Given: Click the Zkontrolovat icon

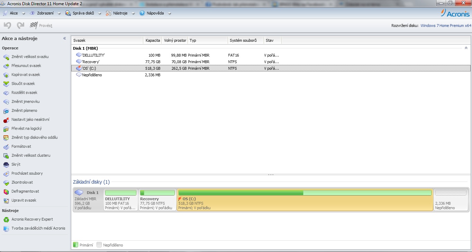Looking at the screenshot, I should click(6, 183).
